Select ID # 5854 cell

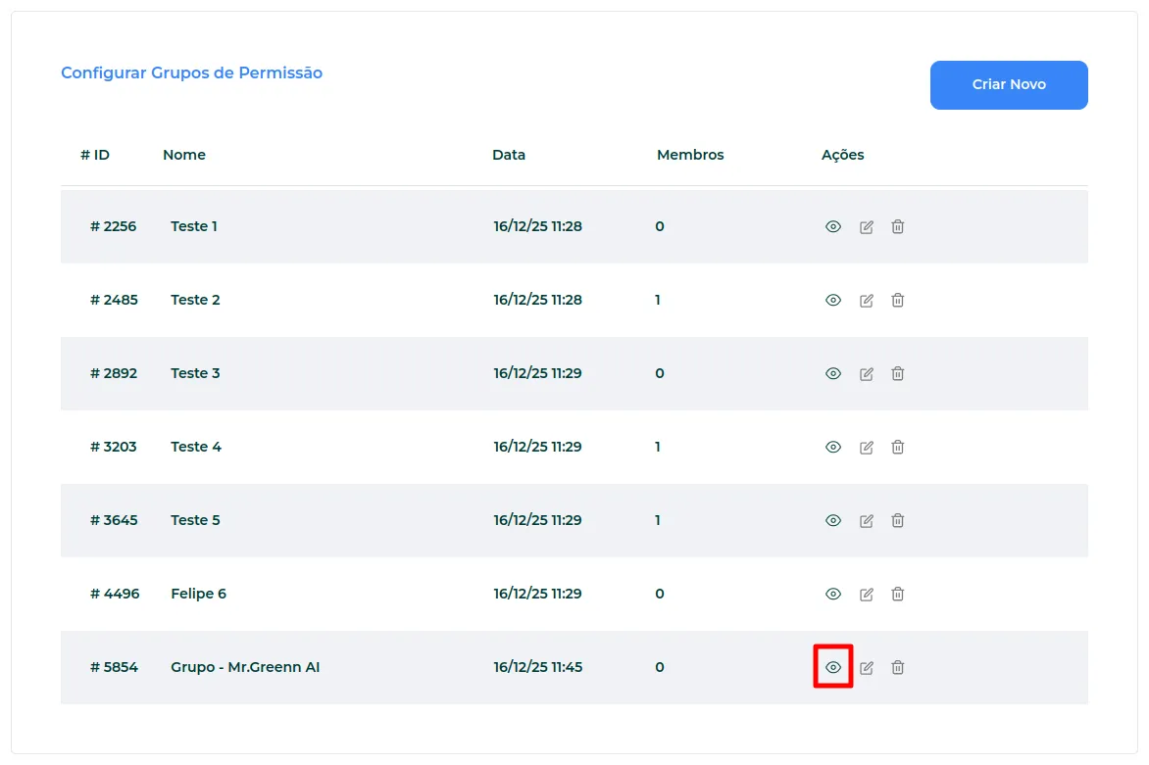point(114,667)
